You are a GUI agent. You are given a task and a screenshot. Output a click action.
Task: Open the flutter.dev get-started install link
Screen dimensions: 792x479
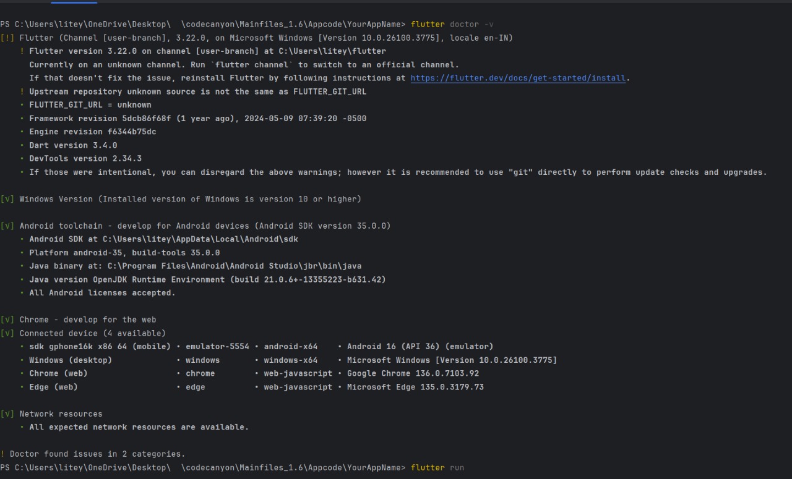pos(518,78)
